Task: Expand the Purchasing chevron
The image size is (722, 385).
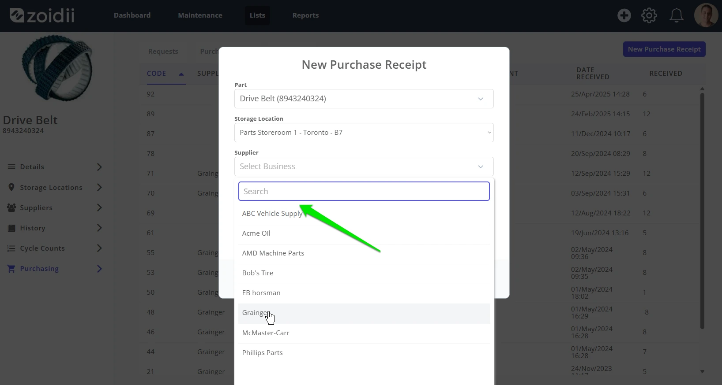Action: pos(99,269)
